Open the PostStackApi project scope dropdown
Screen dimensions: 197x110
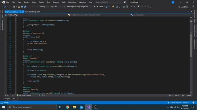coord(36,15)
